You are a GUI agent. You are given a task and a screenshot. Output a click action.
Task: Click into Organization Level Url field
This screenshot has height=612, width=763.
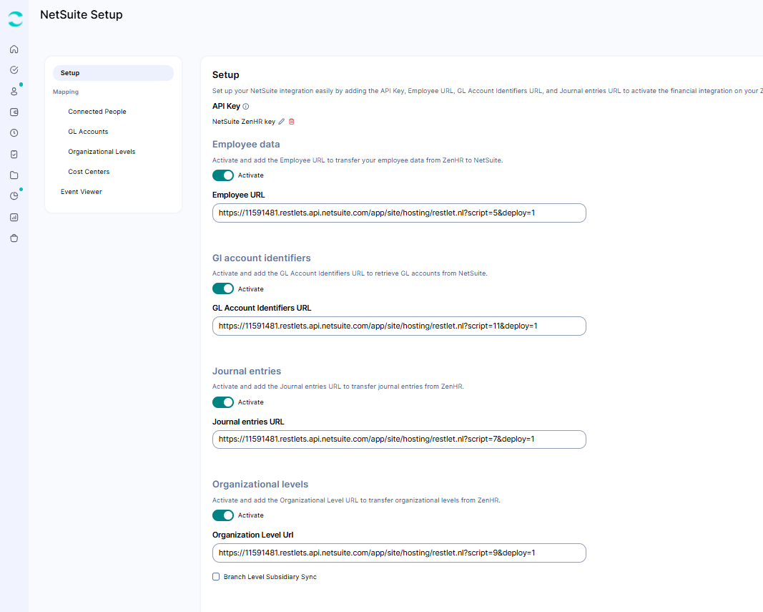click(399, 553)
